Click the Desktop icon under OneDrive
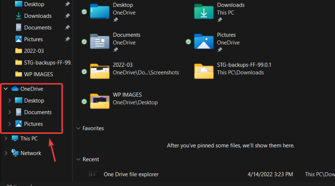Viewport: 335px width, 186px height. [19, 100]
